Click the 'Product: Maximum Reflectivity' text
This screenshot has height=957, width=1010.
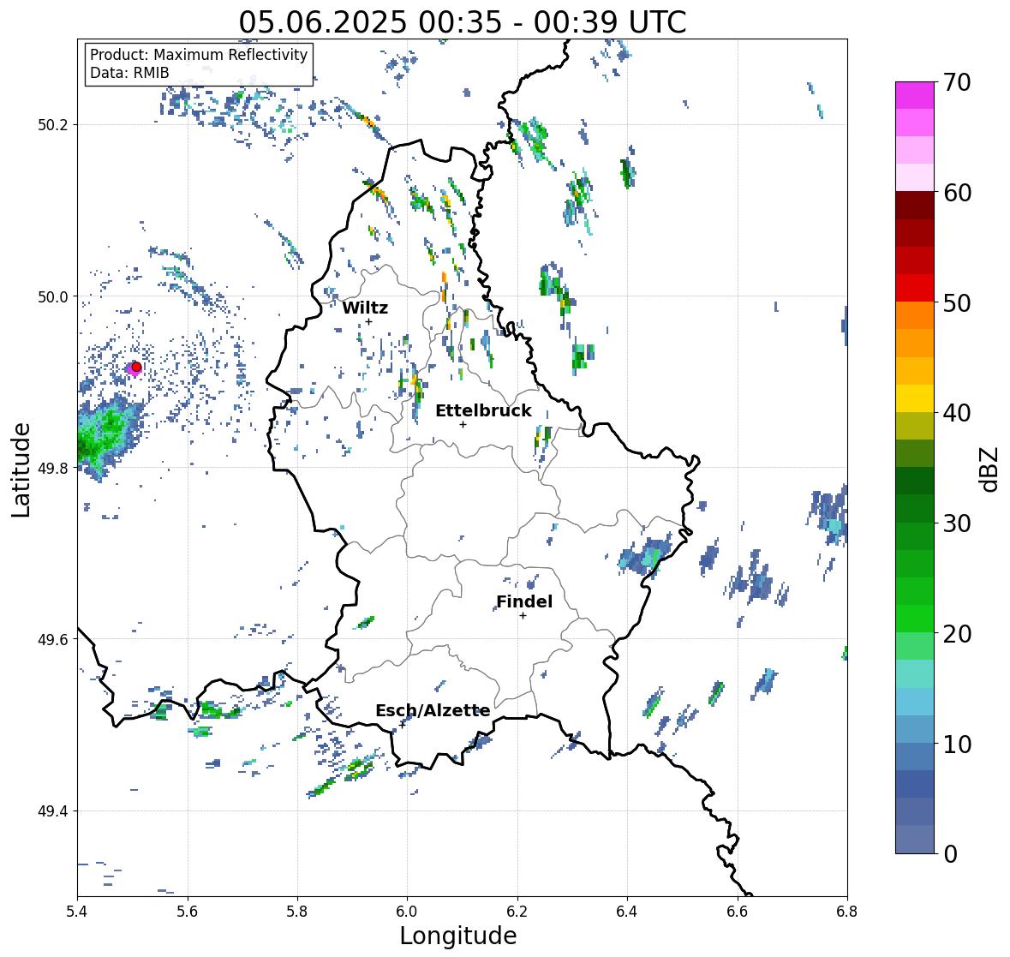coord(199,55)
